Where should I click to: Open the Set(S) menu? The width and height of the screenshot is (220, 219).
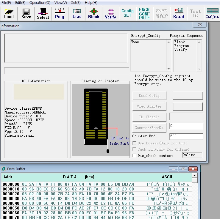tap(76, 2)
